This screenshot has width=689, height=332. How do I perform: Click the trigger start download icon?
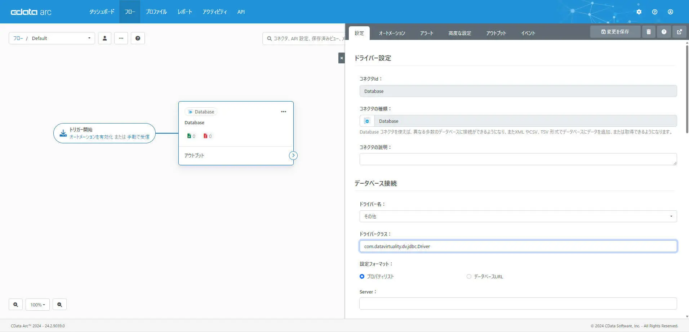click(x=63, y=133)
